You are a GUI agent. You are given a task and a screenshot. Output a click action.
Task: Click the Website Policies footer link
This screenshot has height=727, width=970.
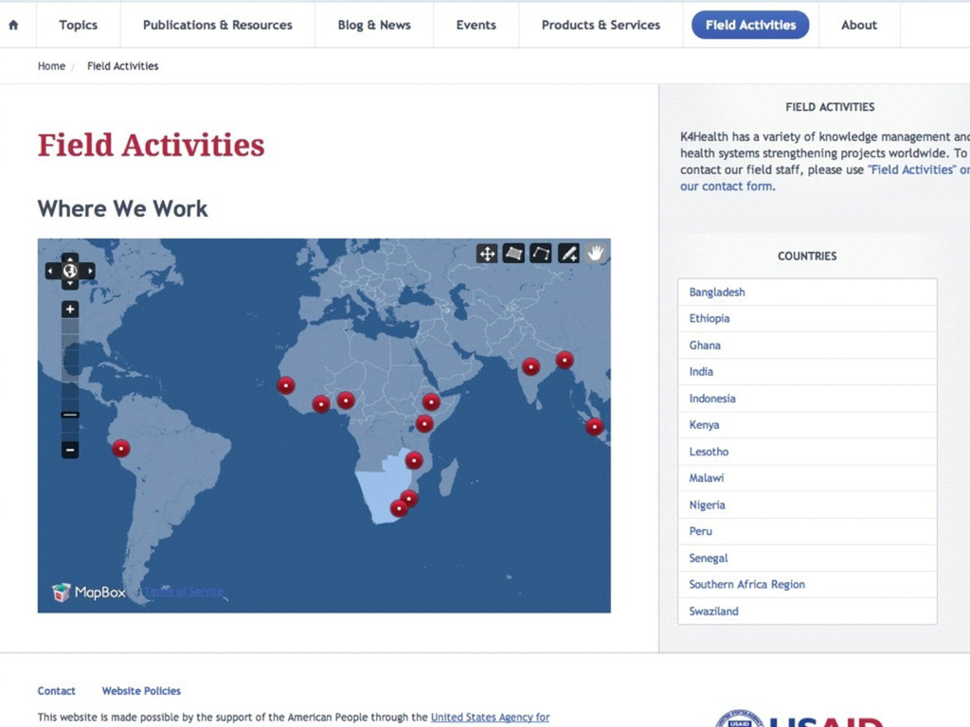point(141,690)
